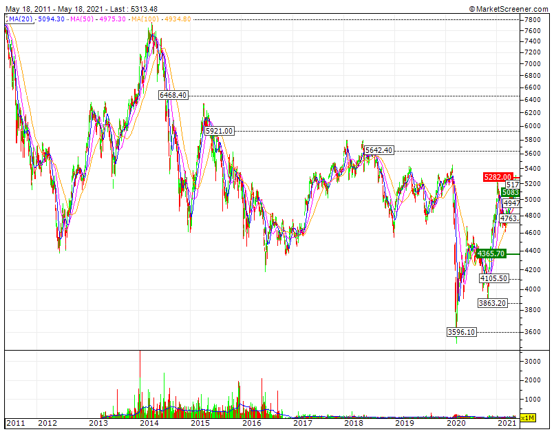Click the 3000 tick on volume axis
Screen dimensions: 554x434
pyautogui.click(x=533, y=362)
